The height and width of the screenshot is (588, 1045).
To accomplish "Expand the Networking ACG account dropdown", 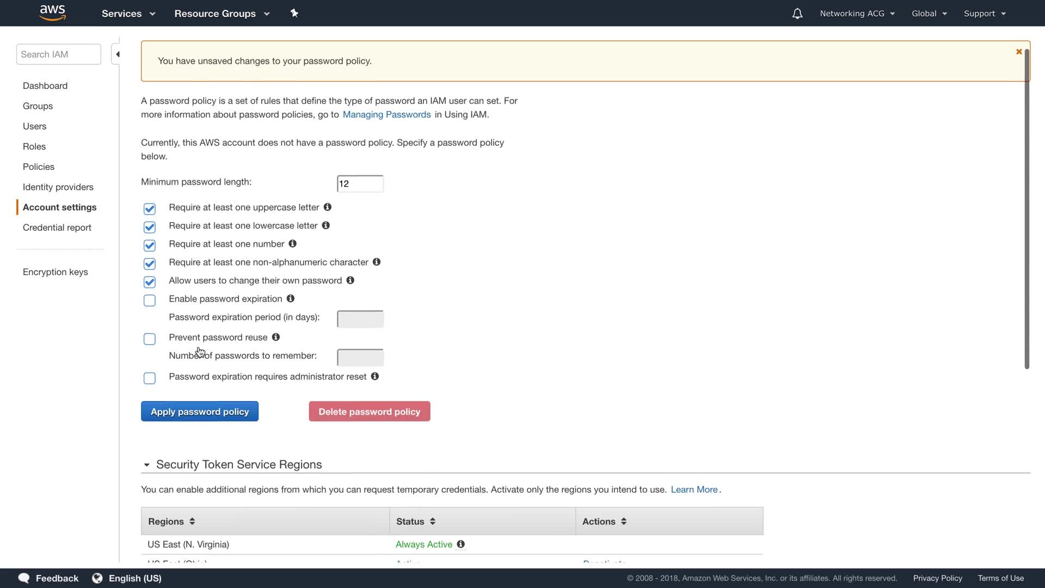I will click(x=857, y=14).
